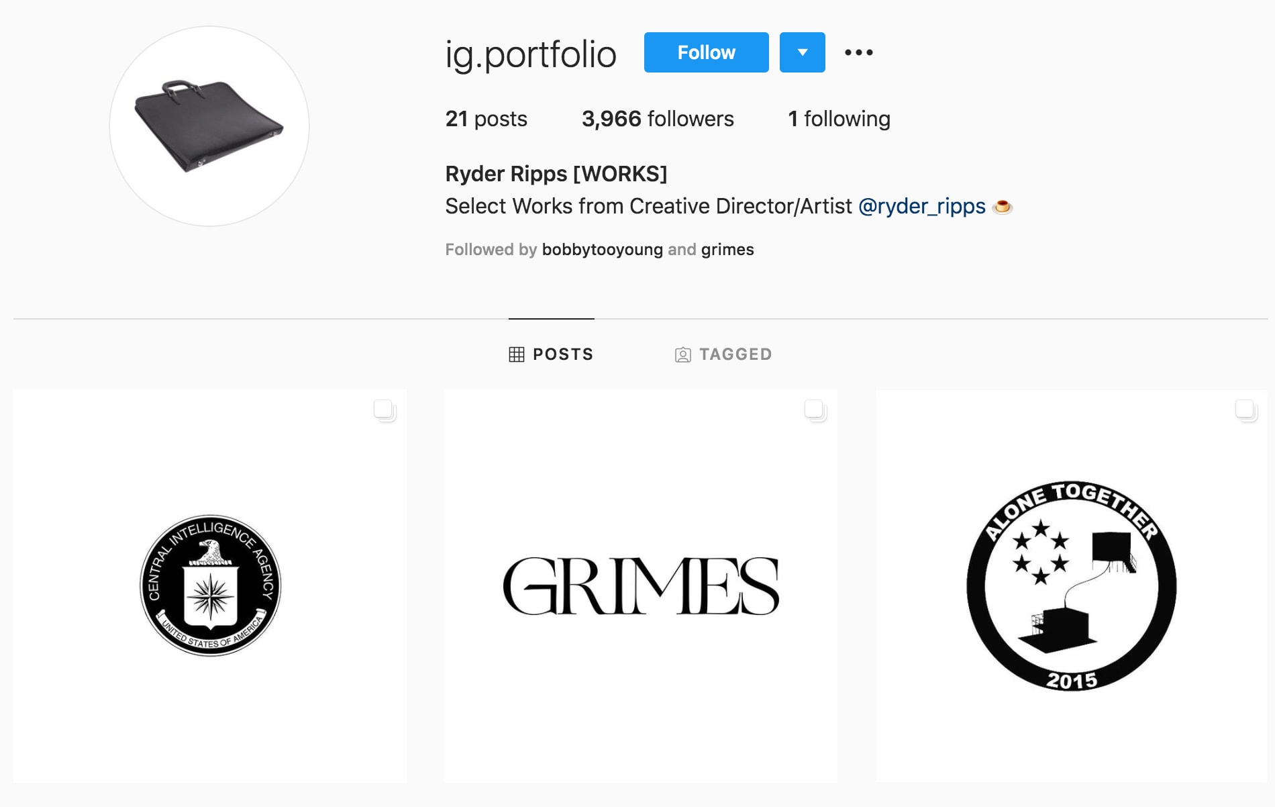The width and height of the screenshot is (1275, 807).
Task: Click the carousel icon on GRIMES post
Action: 815,410
